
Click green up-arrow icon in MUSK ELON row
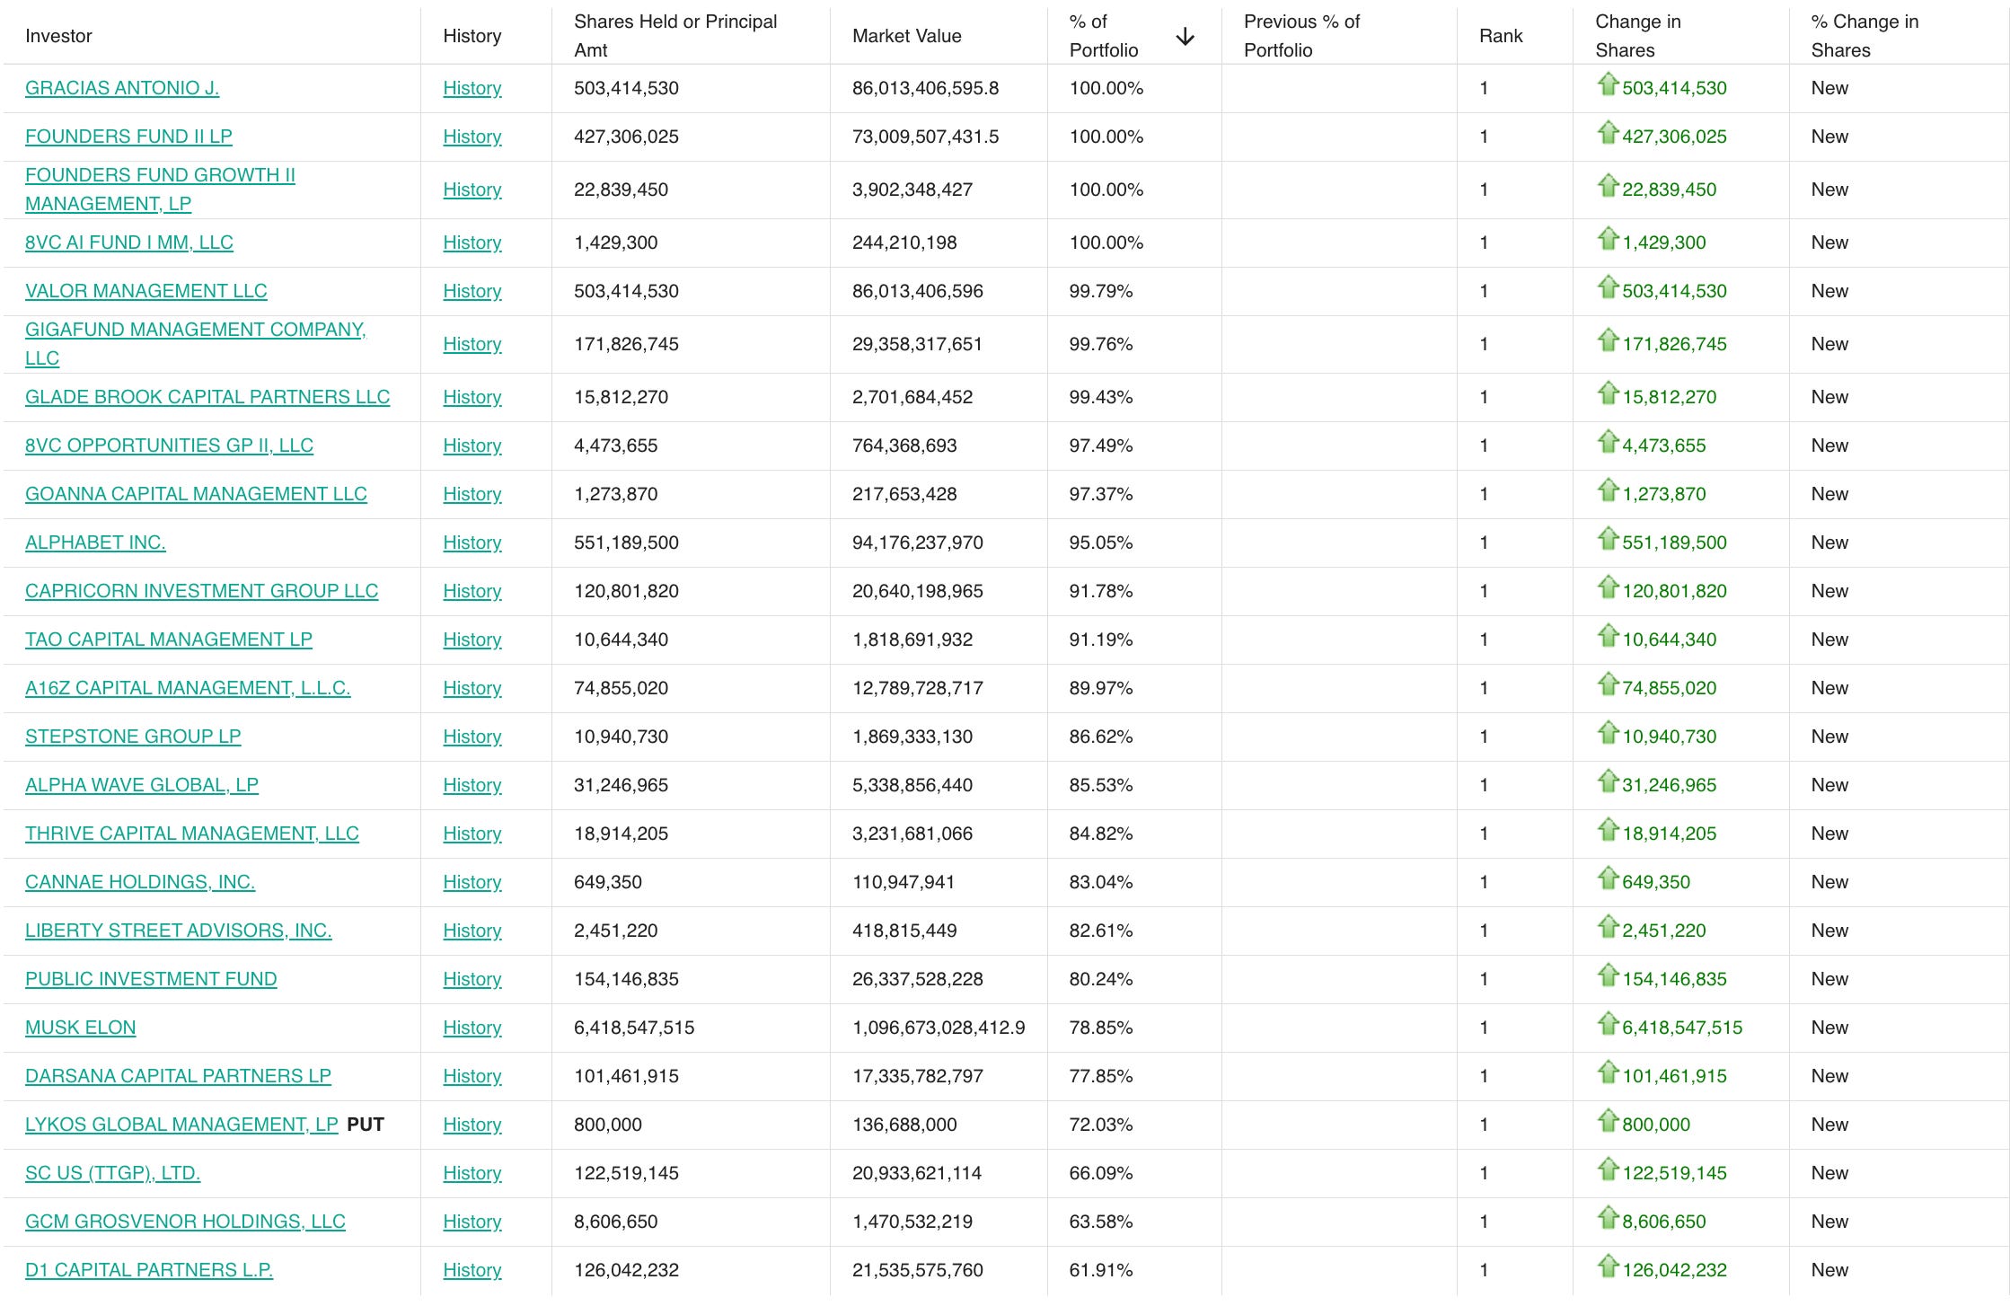point(1608,1024)
